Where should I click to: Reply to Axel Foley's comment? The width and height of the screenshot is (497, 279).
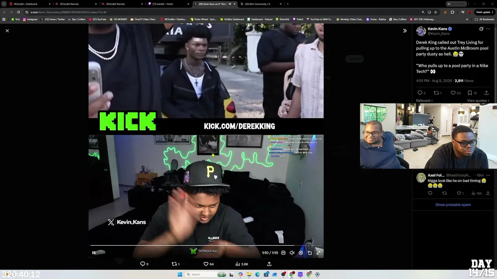click(430, 193)
